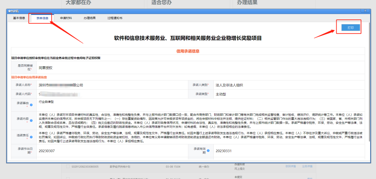Click the 主动型 commitment type value
Image resolution: width=376 pixels, height=179 pixels.
[221, 94]
